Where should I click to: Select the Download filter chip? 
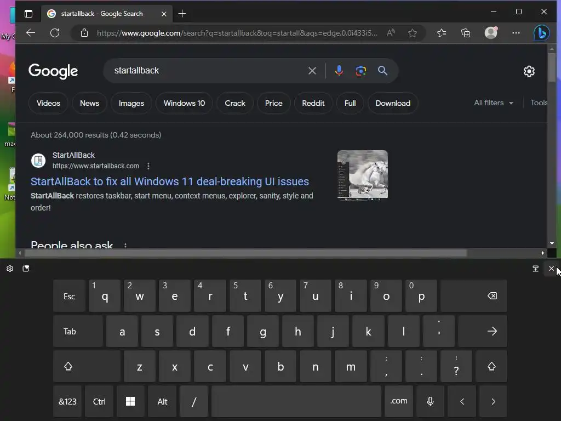393,103
